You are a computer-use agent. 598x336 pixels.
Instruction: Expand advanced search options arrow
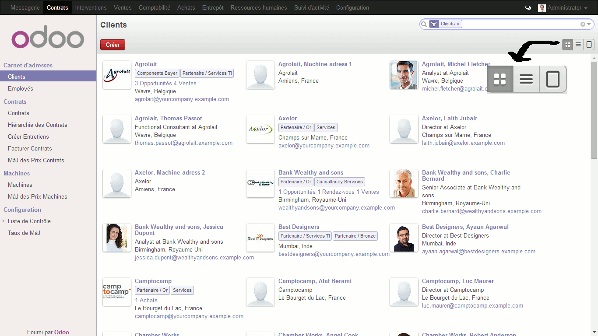589,24
